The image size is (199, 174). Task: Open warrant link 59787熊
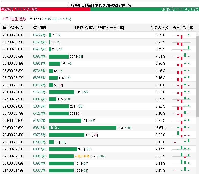[x=39, y=135]
